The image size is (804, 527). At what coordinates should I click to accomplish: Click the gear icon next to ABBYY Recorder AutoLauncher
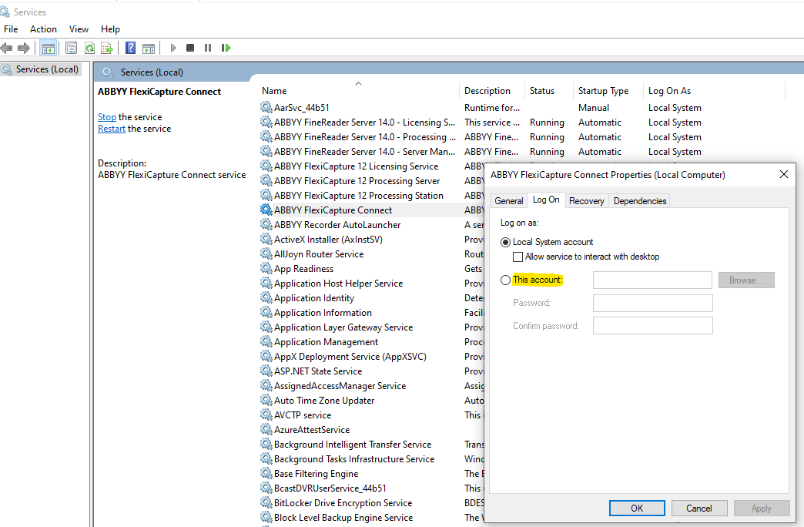pyautogui.click(x=266, y=224)
